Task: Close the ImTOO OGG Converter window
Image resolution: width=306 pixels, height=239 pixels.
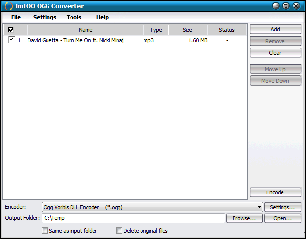Action: coord(296,6)
